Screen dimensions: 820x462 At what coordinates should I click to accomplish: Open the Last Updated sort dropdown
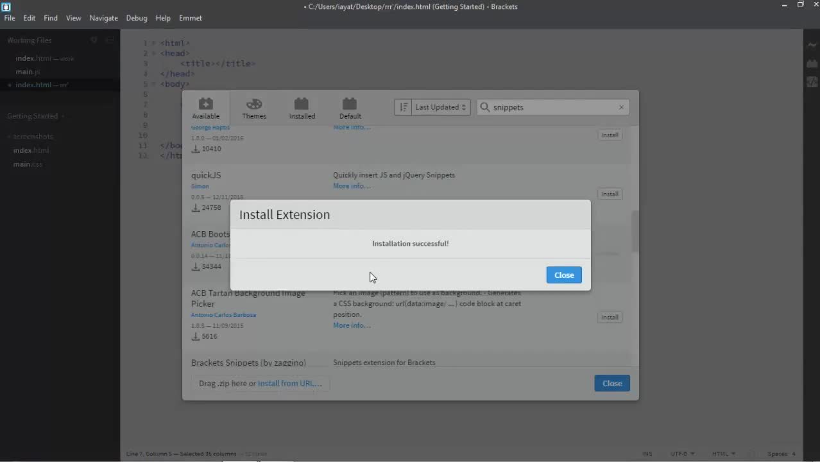click(438, 107)
